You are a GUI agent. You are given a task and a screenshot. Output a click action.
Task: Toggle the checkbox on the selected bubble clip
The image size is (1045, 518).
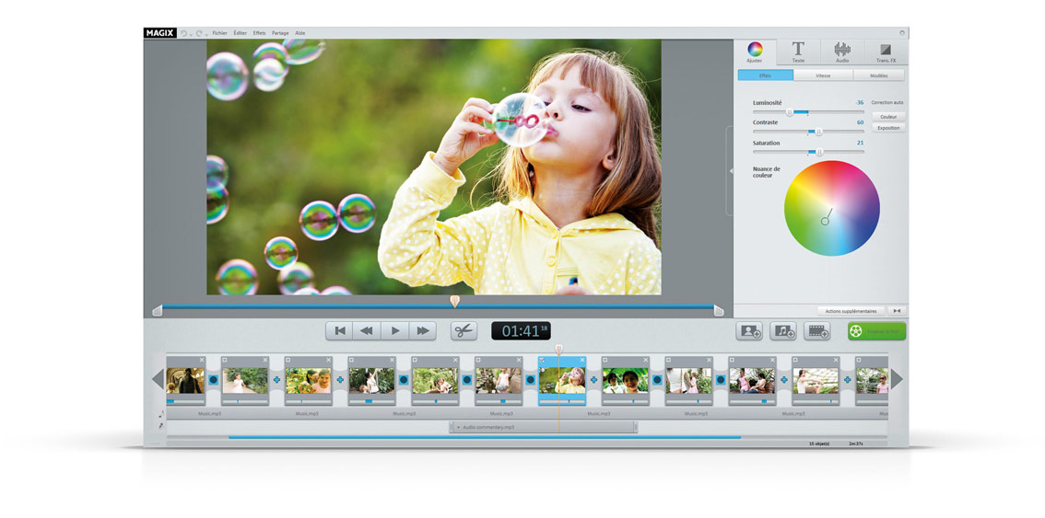click(542, 360)
